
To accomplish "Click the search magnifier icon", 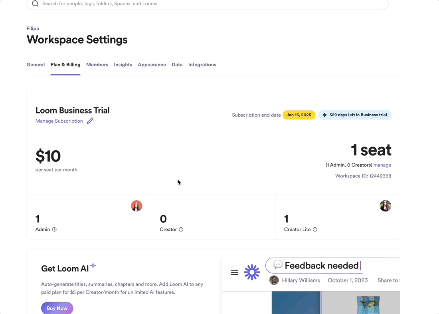I will click(35, 4).
